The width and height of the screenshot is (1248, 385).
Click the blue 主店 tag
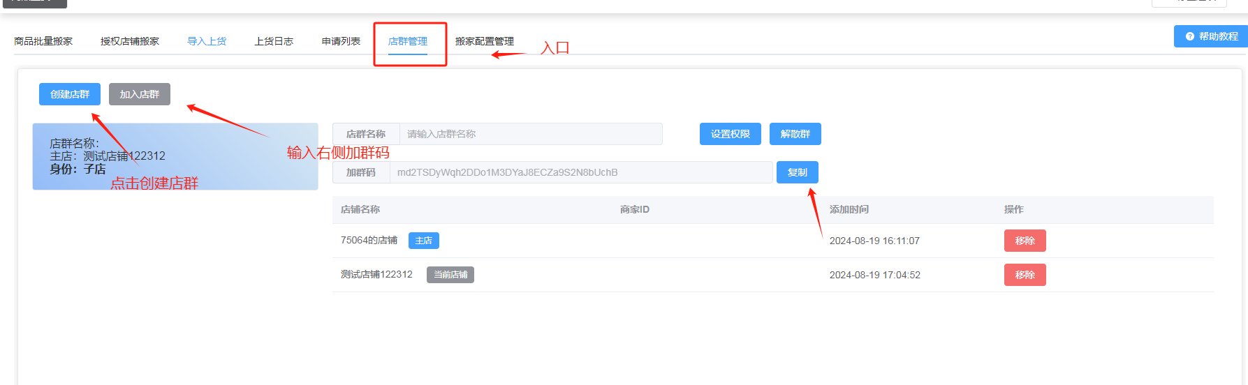423,241
